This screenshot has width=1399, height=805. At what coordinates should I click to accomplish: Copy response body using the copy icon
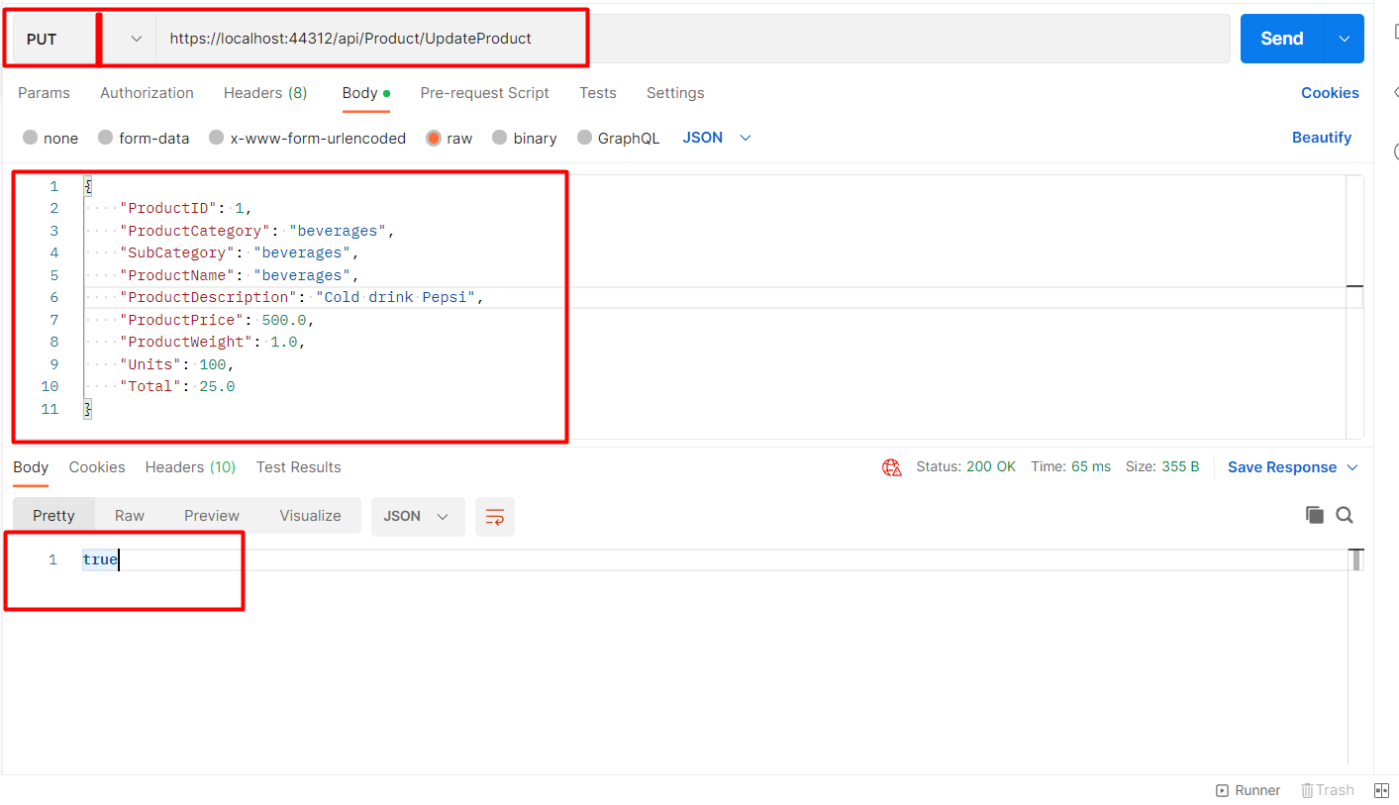point(1314,515)
